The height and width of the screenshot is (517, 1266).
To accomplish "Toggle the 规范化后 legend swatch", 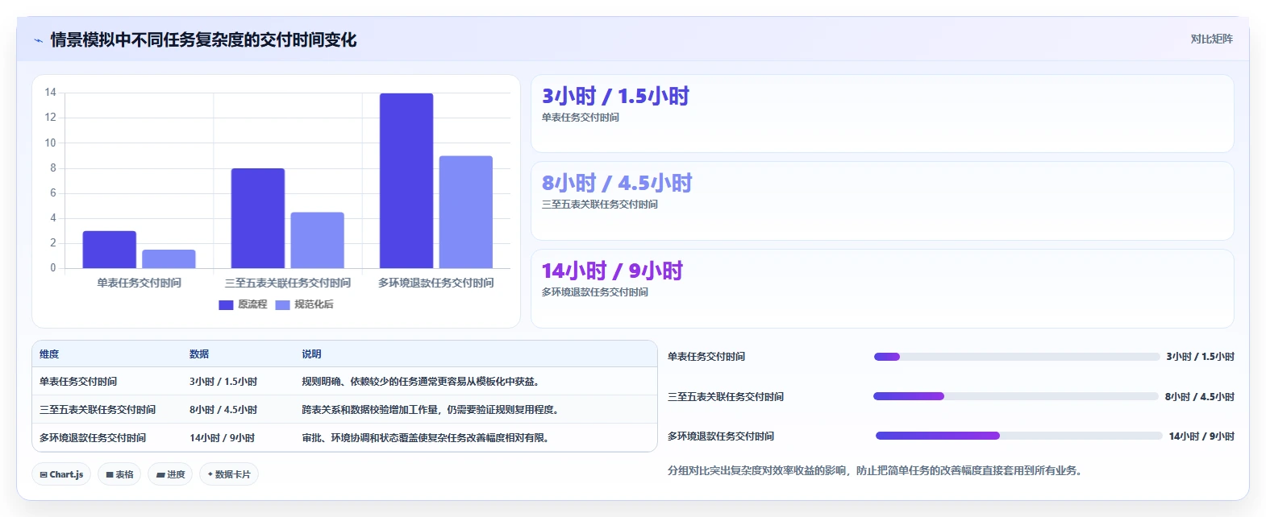I will (282, 305).
